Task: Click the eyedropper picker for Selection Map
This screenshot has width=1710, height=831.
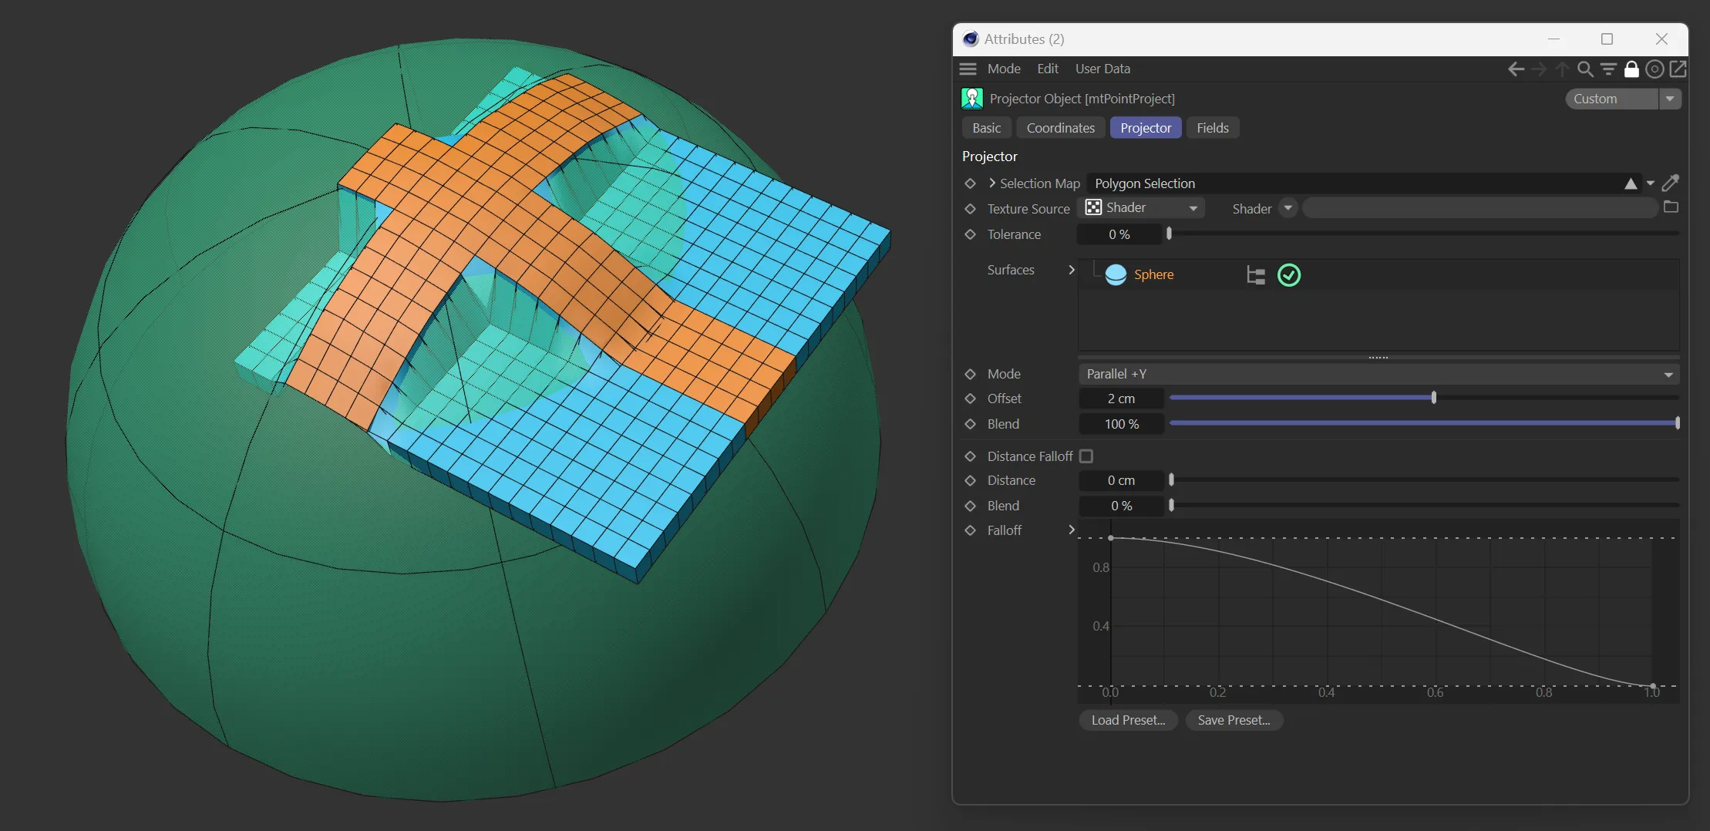Action: pyautogui.click(x=1670, y=183)
